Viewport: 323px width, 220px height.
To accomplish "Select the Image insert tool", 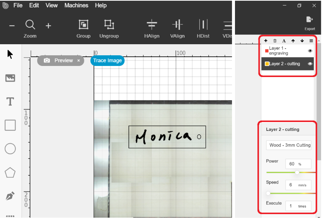I will click(x=10, y=78).
